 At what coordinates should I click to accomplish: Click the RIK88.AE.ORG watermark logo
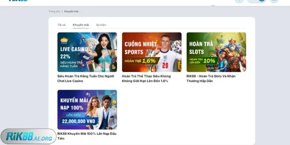point(28,137)
